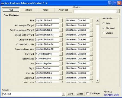Click assign button beside Next Weapon/Target secondary binding
122x98 pixels.
[91, 25]
